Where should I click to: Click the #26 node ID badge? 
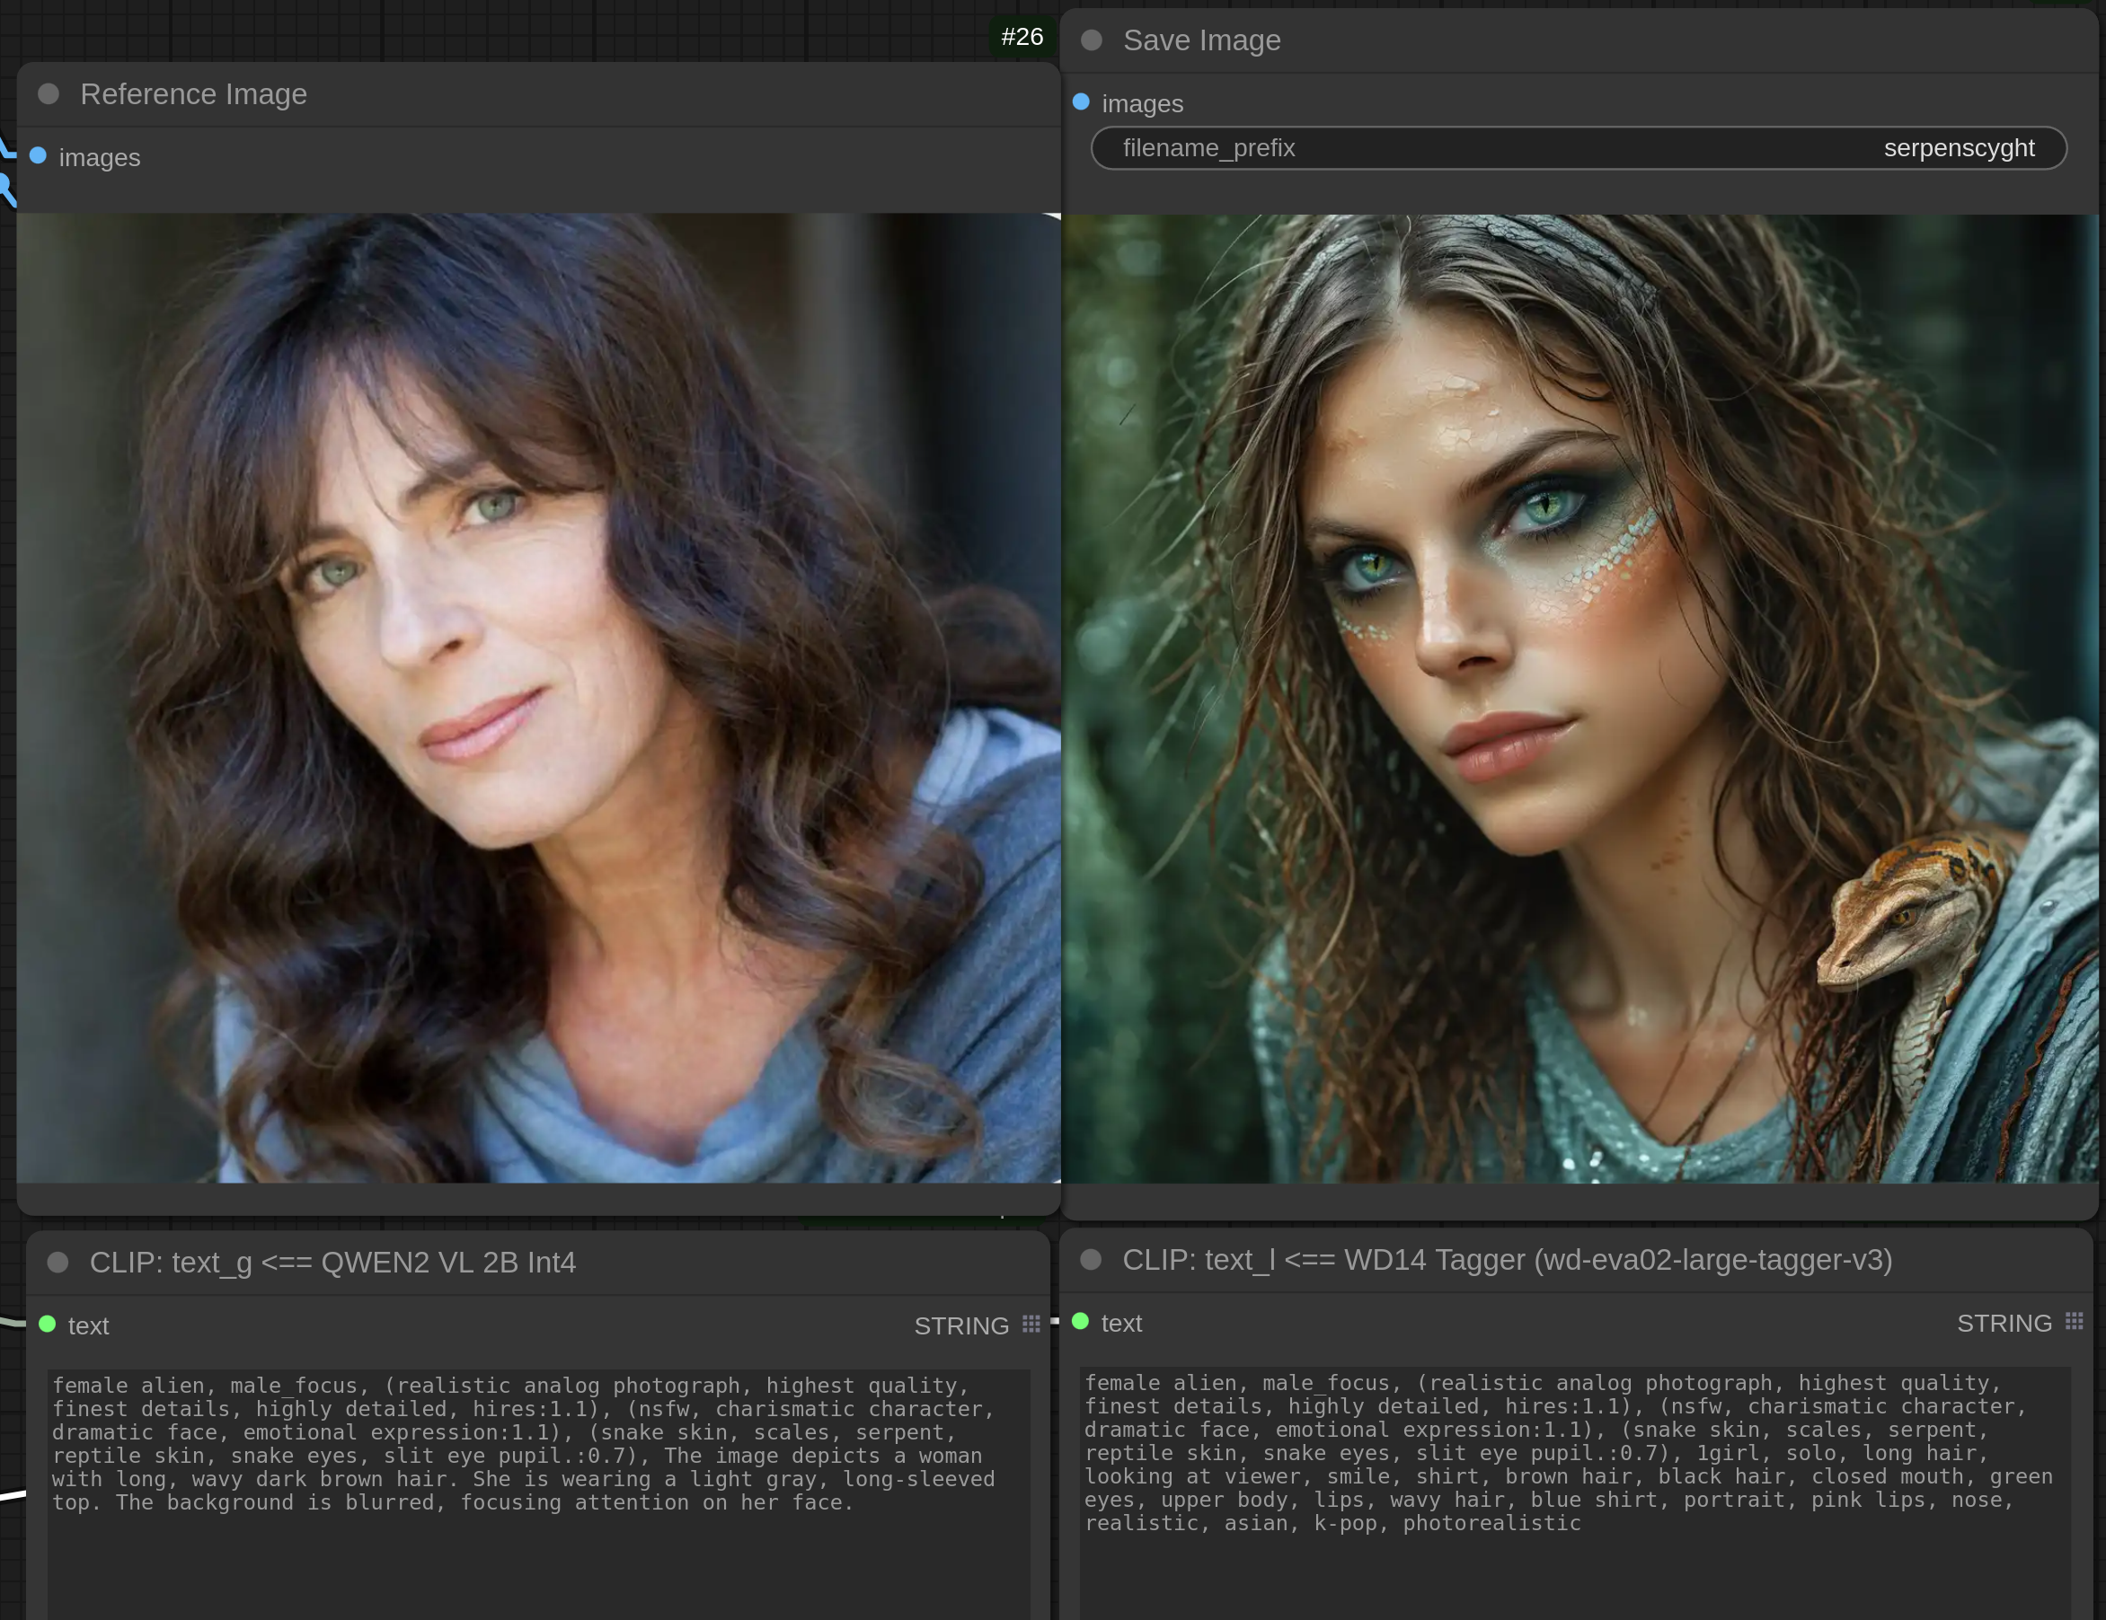pos(1022,37)
